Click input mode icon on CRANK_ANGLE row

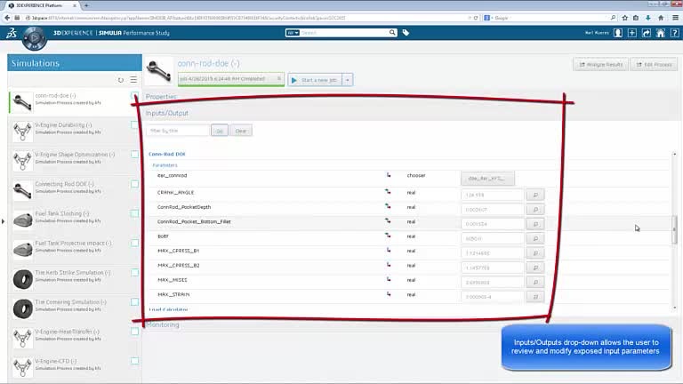tap(388, 192)
